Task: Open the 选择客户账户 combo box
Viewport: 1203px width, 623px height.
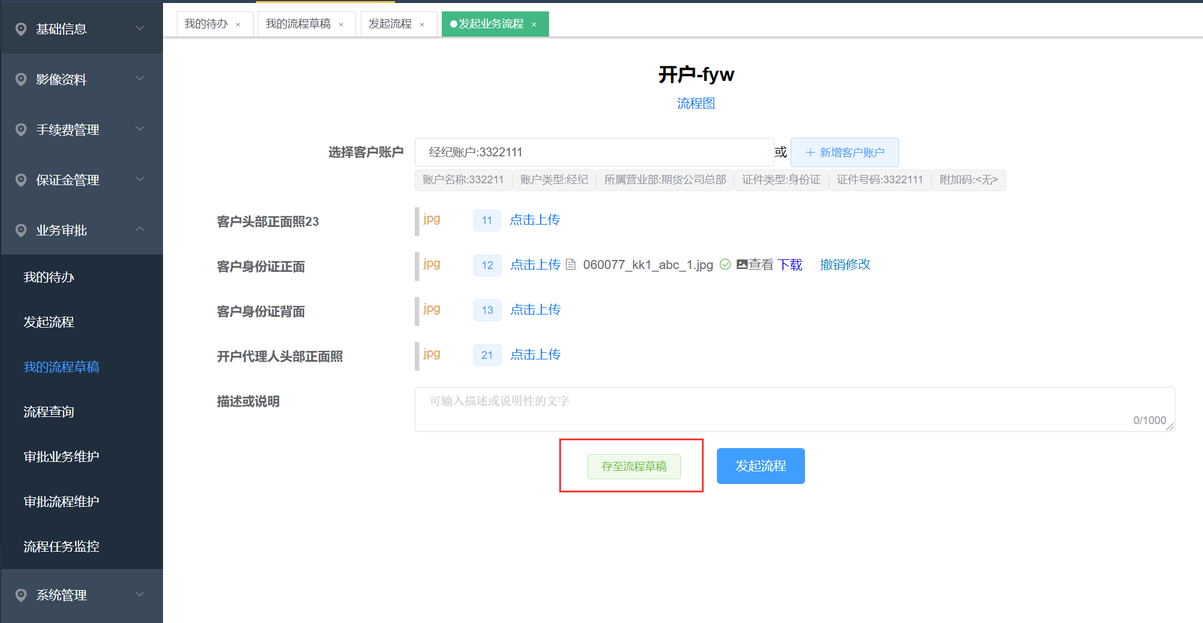Action: (594, 152)
